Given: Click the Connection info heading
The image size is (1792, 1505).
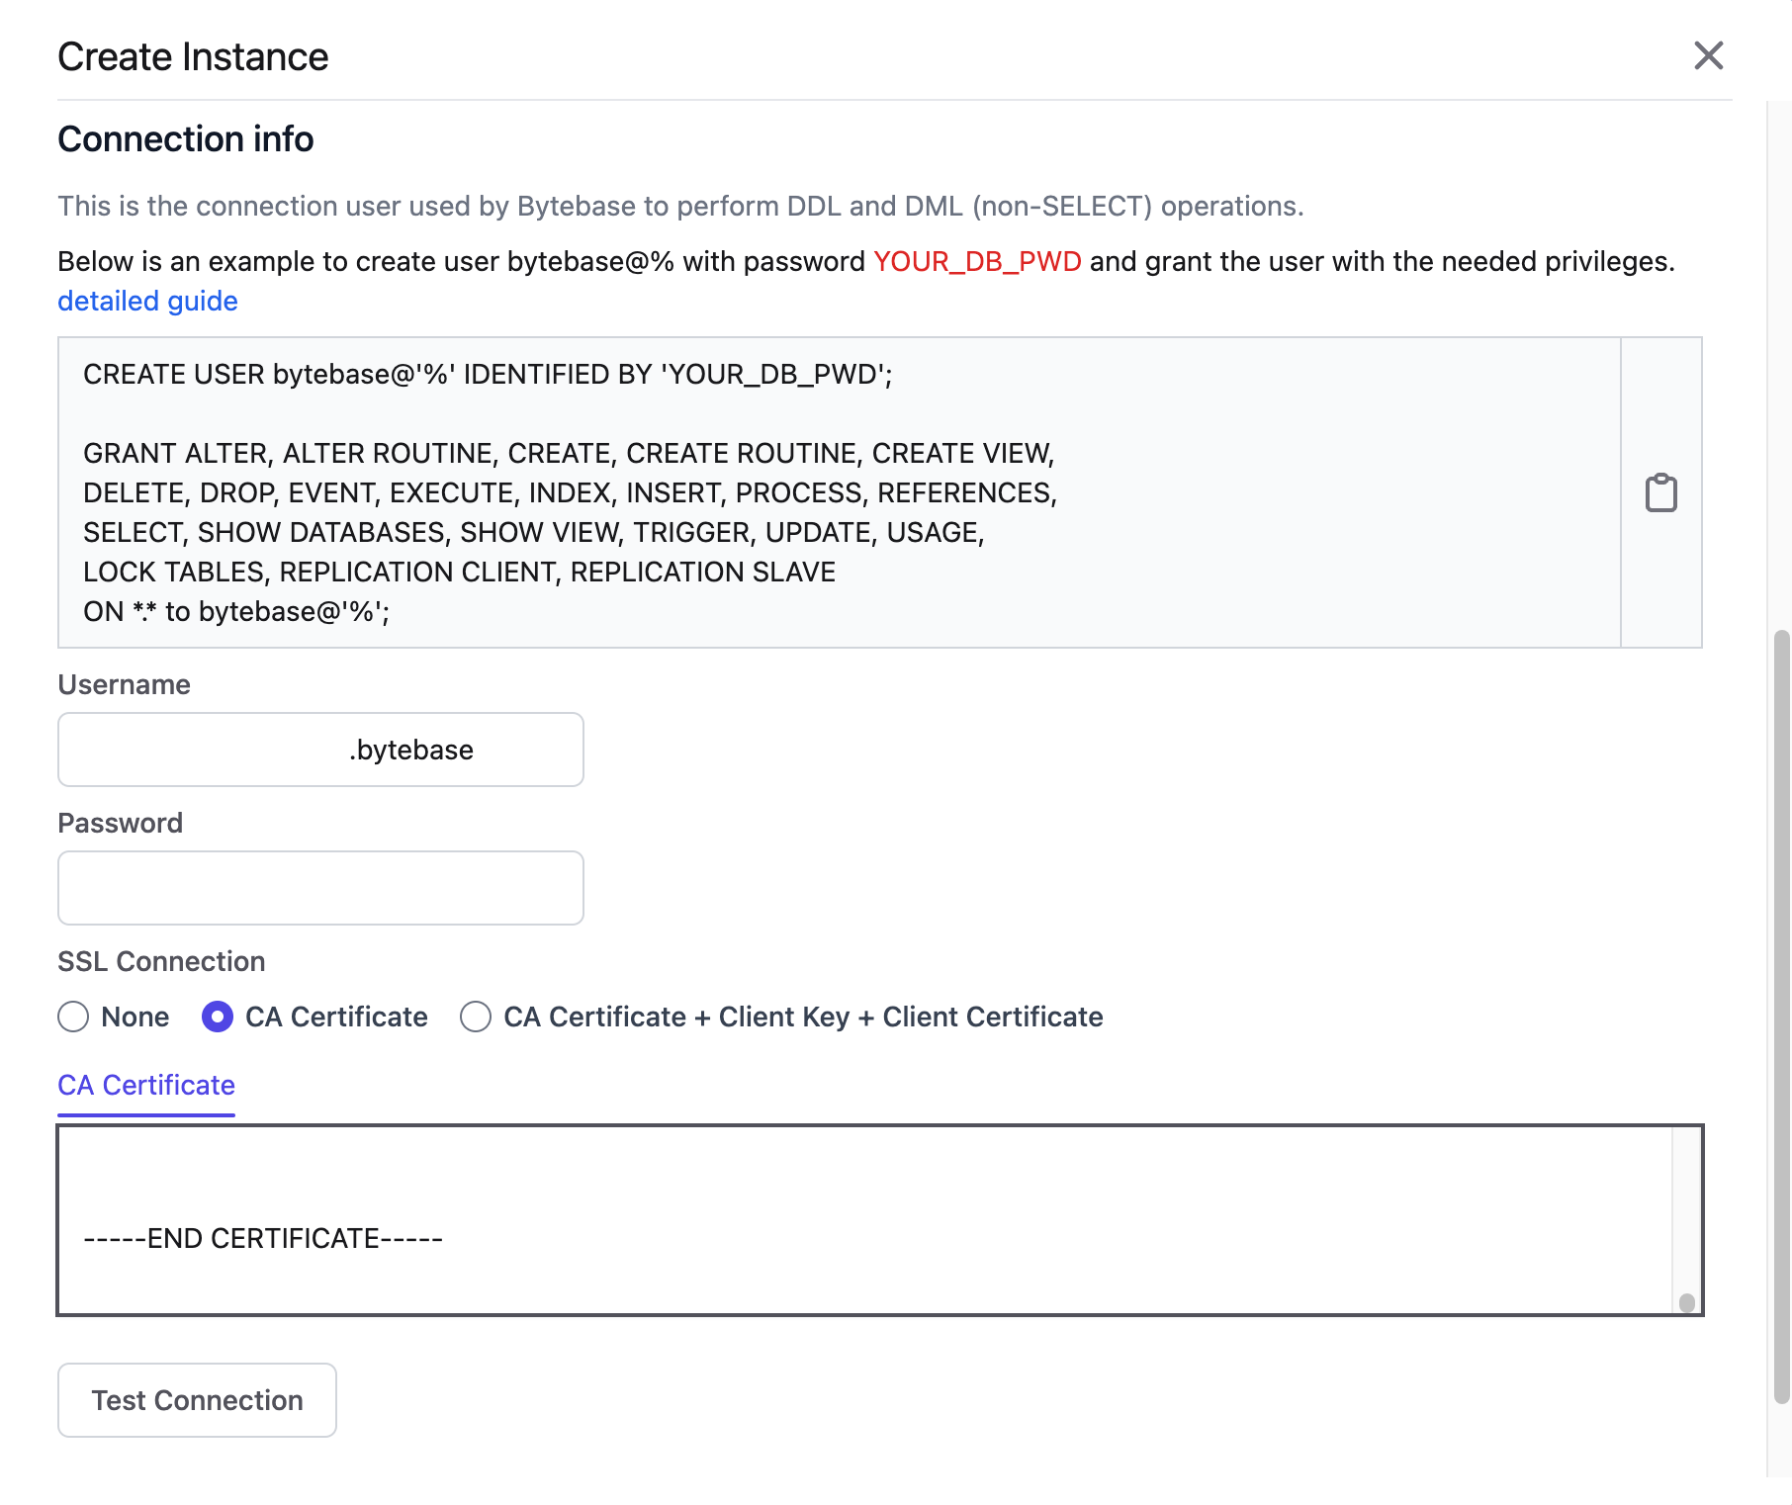Looking at the screenshot, I should (186, 138).
